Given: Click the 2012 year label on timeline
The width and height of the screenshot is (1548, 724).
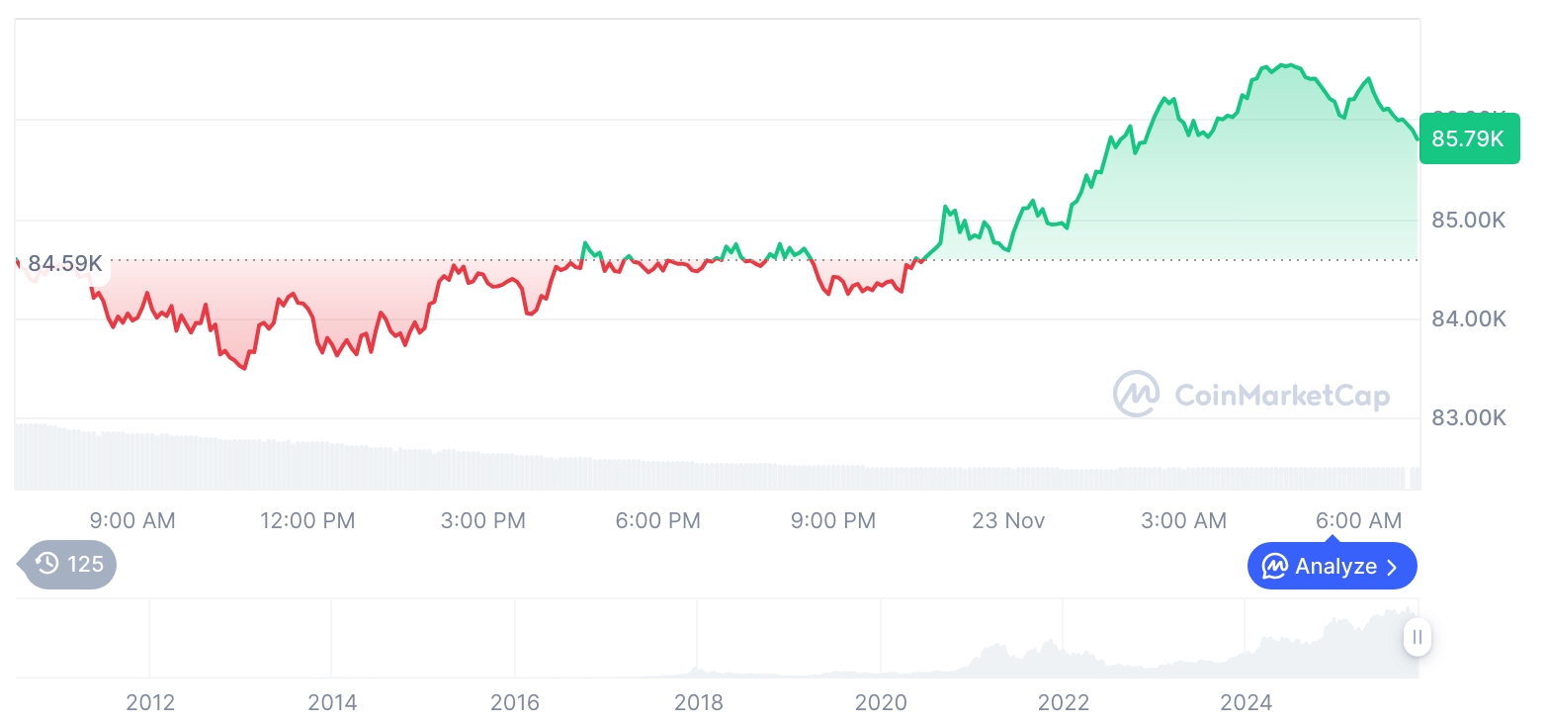Looking at the screenshot, I should (x=150, y=703).
